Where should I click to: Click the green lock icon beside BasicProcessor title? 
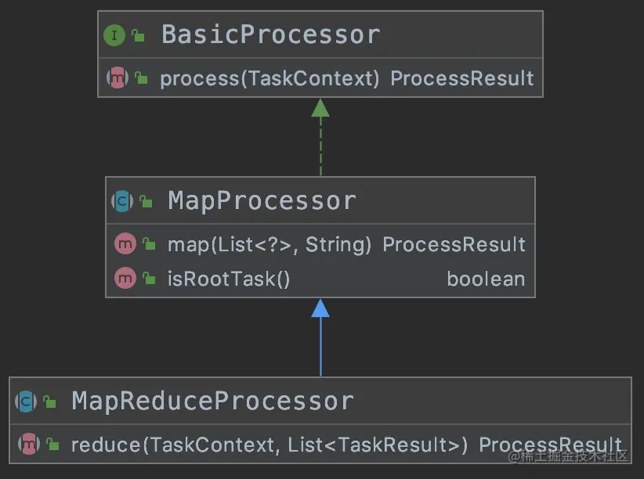coord(138,35)
